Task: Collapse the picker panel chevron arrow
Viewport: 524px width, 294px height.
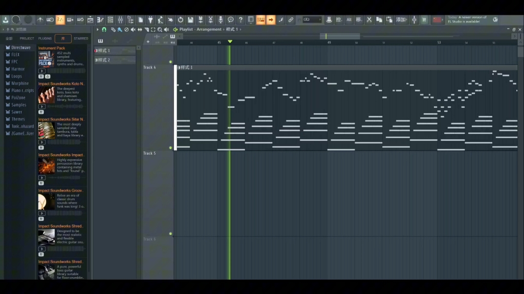Action: coord(139,48)
